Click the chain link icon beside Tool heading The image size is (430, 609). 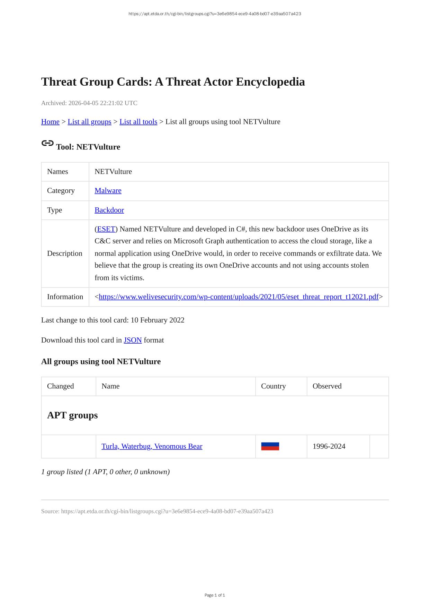47,143
